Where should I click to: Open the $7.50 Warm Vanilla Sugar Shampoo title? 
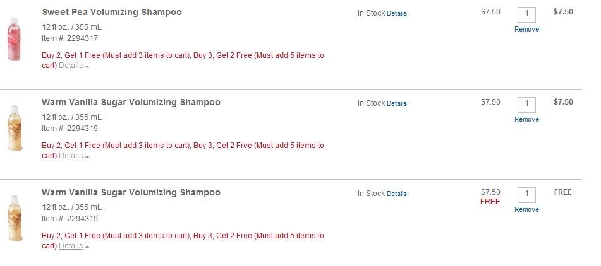131,102
